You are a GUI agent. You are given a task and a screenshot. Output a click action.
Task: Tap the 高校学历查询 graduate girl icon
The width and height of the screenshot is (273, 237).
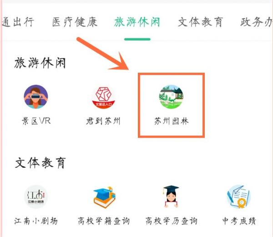click(171, 196)
